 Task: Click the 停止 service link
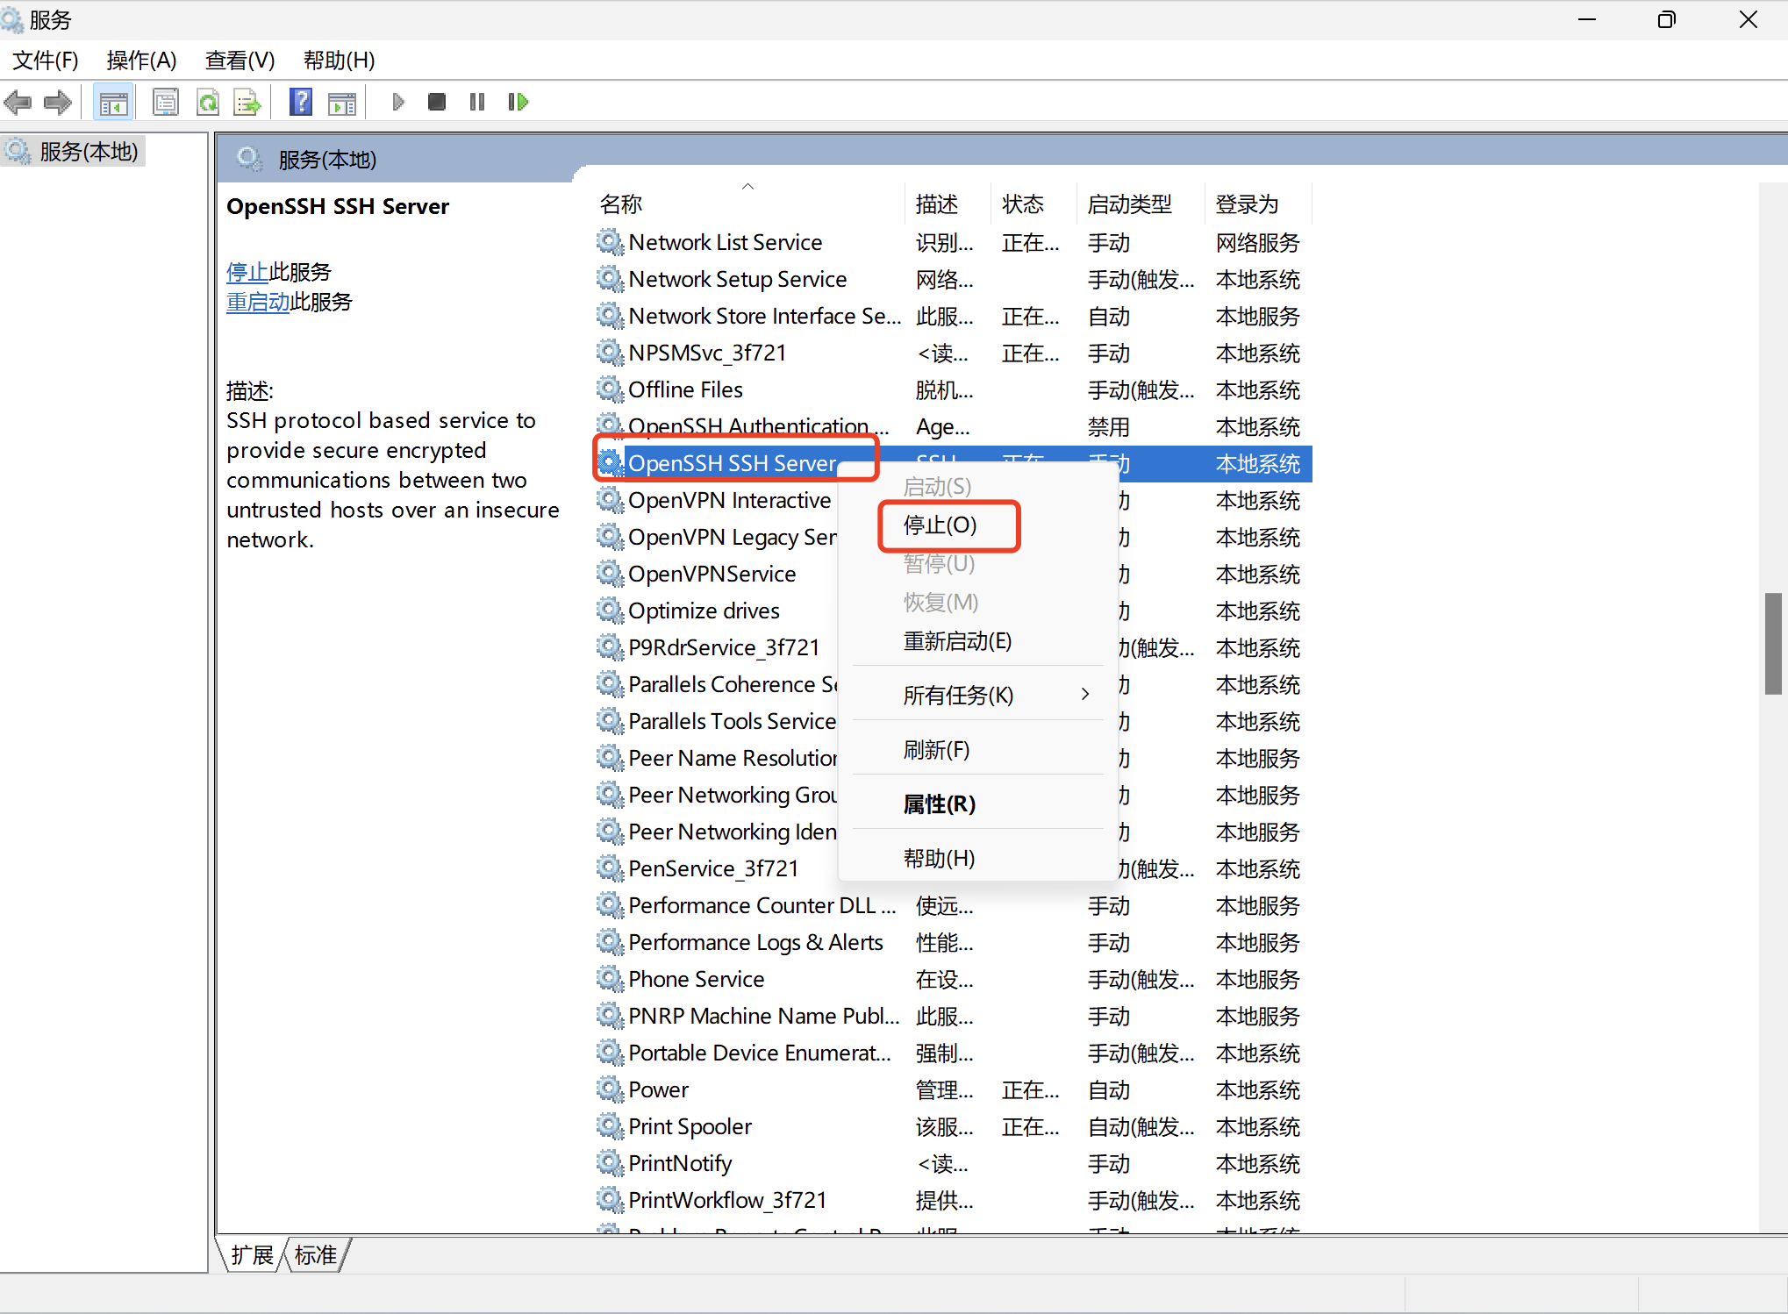click(247, 272)
